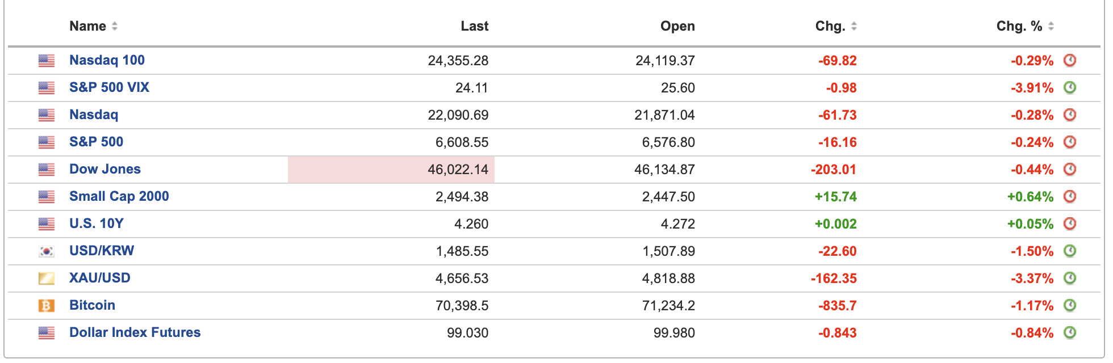Open the Nasdaq 100 index link
This screenshot has width=1113, height=363.
pyautogui.click(x=107, y=60)
